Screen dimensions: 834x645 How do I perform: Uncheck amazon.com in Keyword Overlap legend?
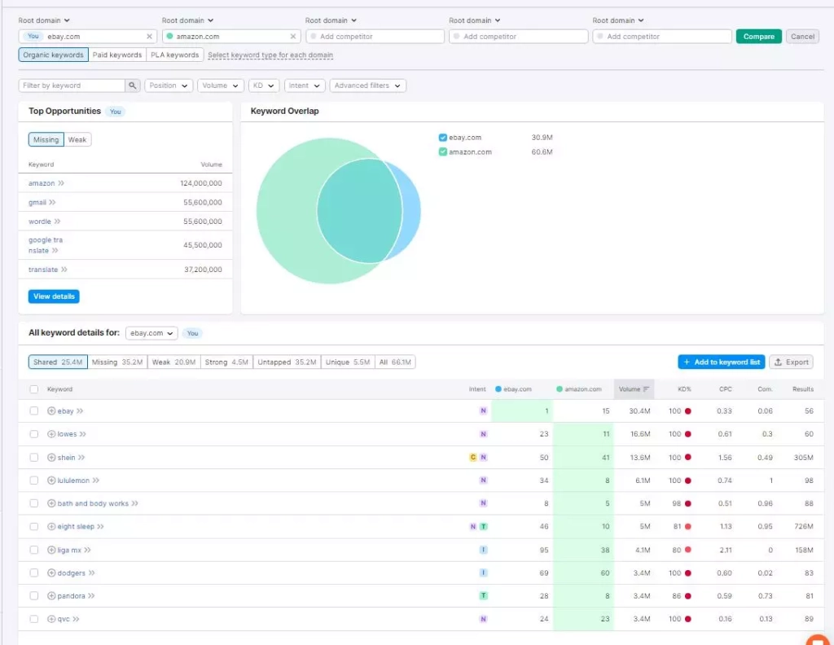point(442,152)
